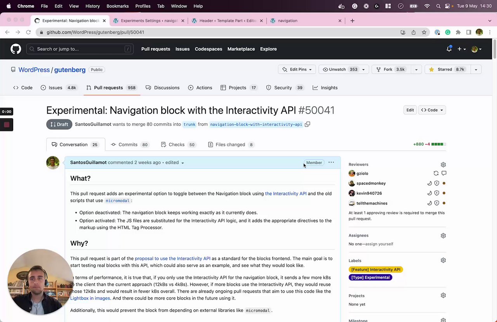
Task: Open macOS Spotlight search
Action: tap(438, 6)
